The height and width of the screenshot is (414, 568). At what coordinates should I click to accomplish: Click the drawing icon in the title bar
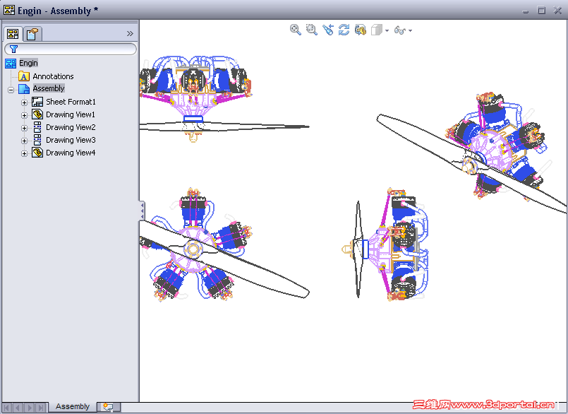9,10
